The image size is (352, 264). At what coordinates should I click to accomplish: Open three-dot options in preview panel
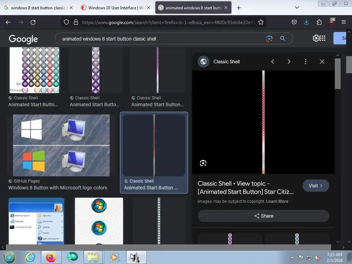tap(306, 62)
